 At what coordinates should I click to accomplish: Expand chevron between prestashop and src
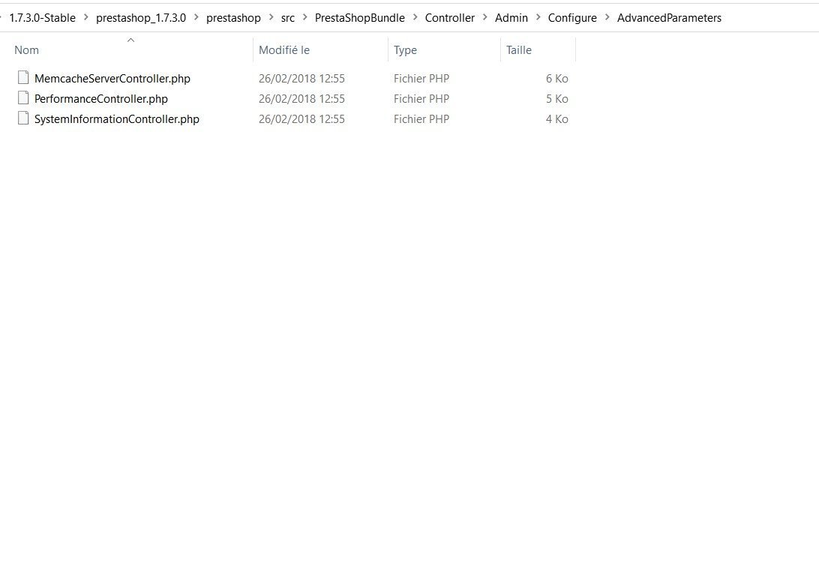[x=271, y=17]
